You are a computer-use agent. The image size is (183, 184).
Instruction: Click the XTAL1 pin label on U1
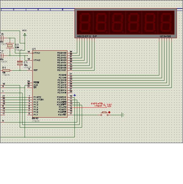(x=37, y=53)
